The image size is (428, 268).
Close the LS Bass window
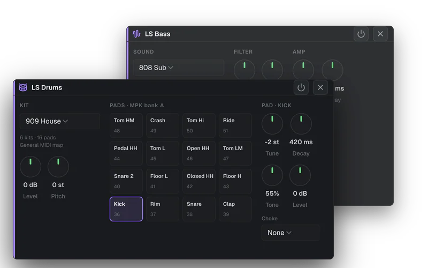point(380,34)
